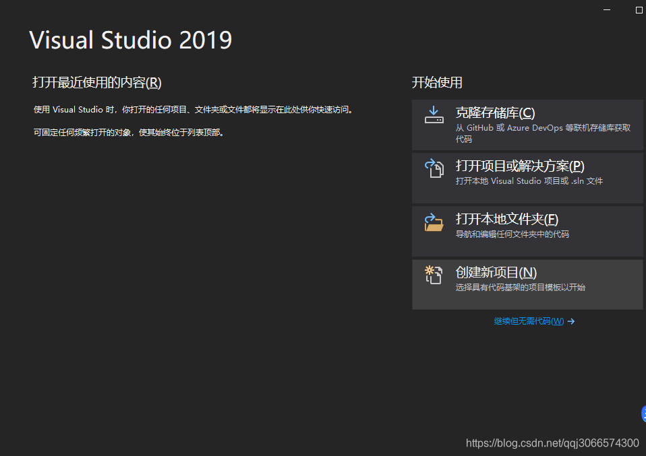Select 打开项目或解决方案(P) title
Screen dimensions: 646x456
click(x=520, y=166)
